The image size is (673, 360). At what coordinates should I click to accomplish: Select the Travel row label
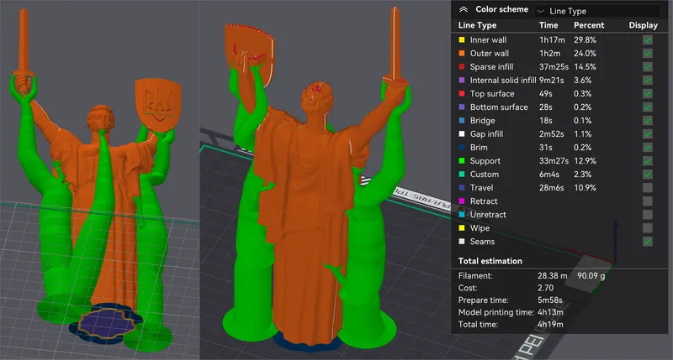481,187
